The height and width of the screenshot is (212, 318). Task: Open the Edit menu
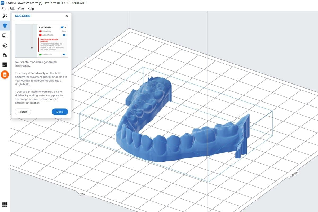pyautogui.click(x=12, y=8)
